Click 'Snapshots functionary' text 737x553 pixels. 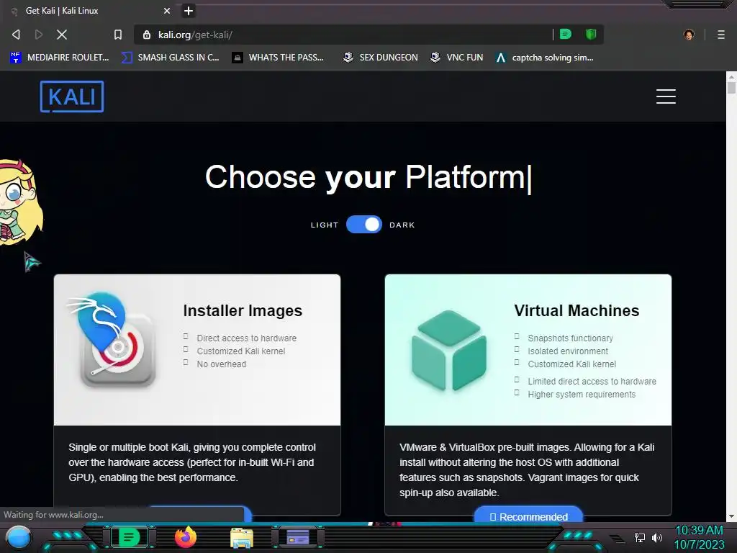click(x=570, y=338)
